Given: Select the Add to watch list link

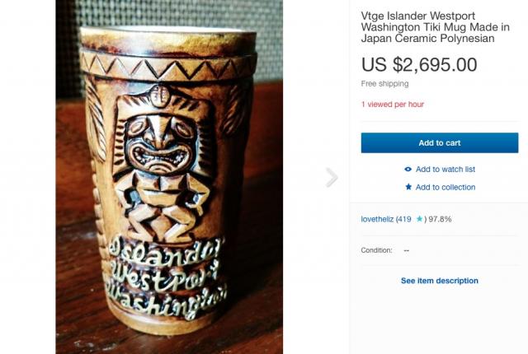Looking at the screenshot, I should pos(445,170).
